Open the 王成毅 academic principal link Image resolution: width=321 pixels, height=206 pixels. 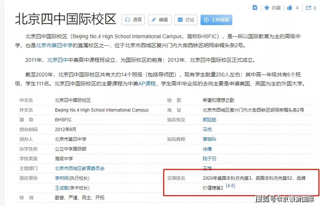click(62, 188)
